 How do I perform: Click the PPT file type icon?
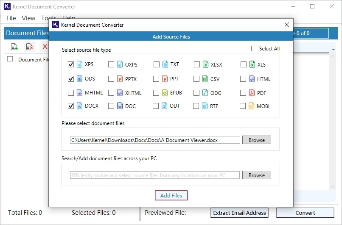(x=165, y=79)
